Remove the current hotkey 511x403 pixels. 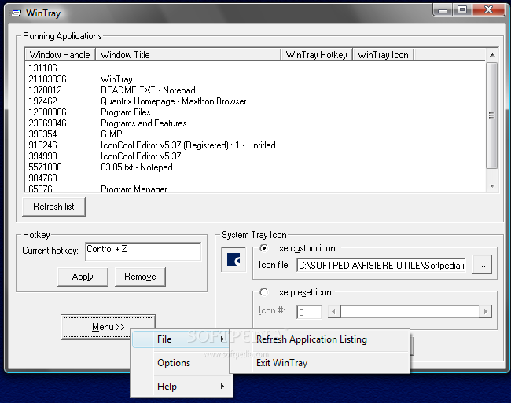coord(140,277)
